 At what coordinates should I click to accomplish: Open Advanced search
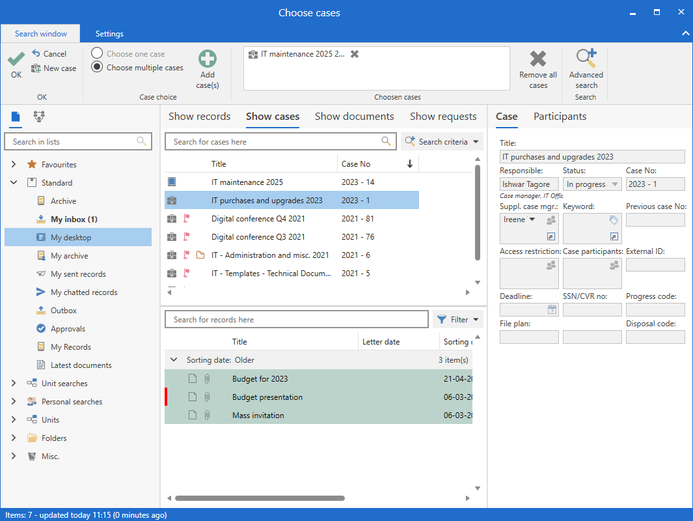pos(586,60)
